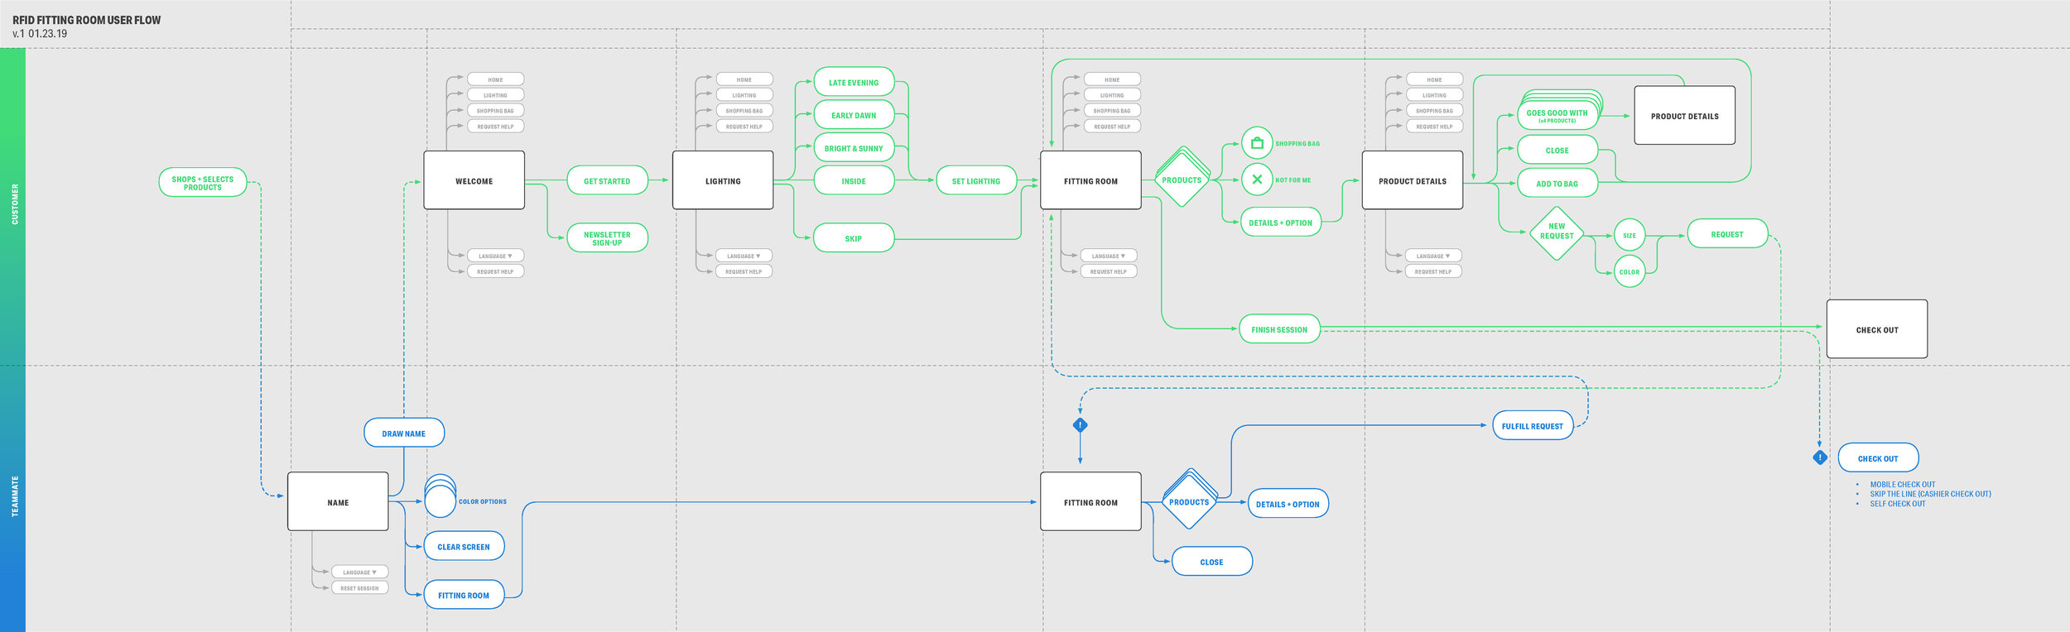Select the Lighting screen box

723,180
